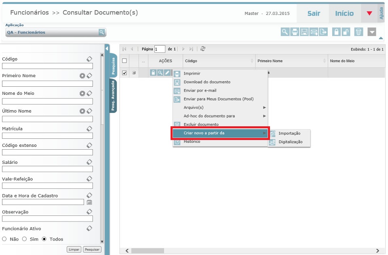Click the 'Matrícula' input field
The image size is (388, 255).
(x=47, y=136)
